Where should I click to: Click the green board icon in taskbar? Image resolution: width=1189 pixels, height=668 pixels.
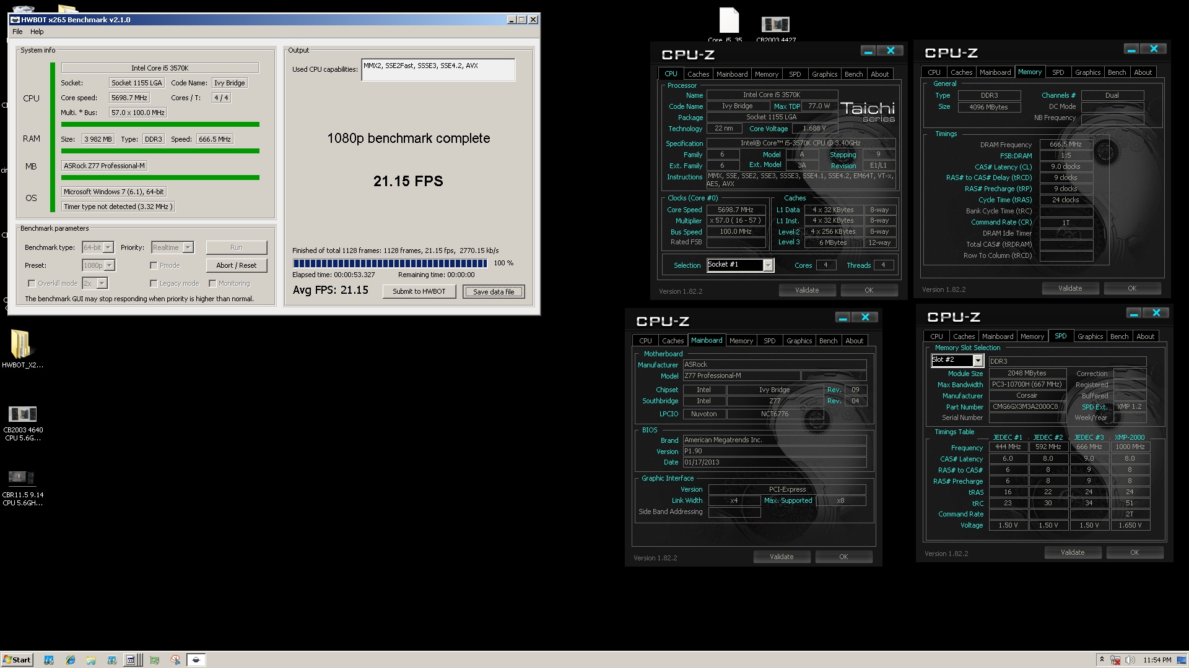[x=154, y=660]
